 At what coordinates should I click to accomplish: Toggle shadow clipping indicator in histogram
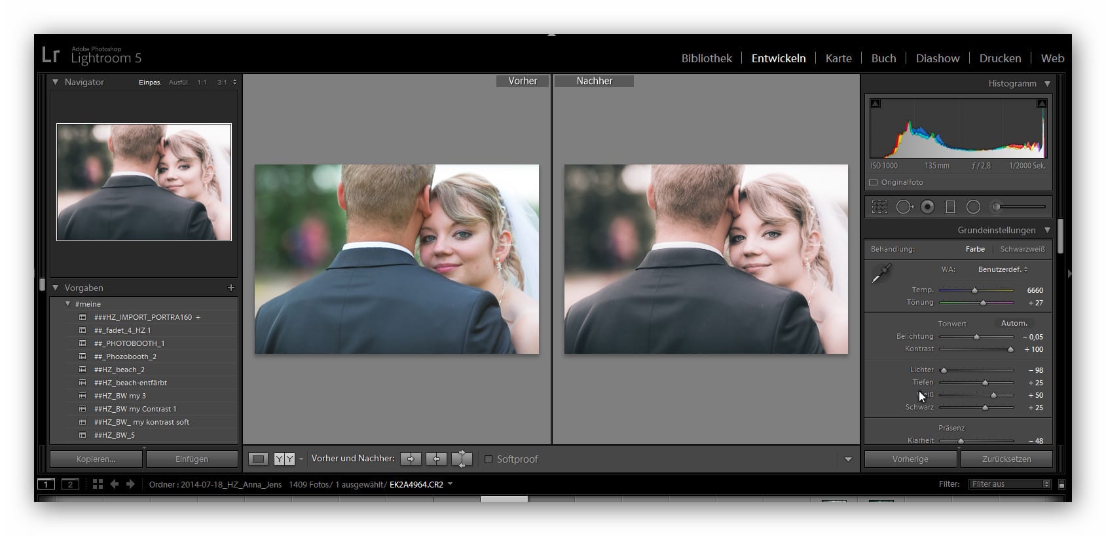876,104
